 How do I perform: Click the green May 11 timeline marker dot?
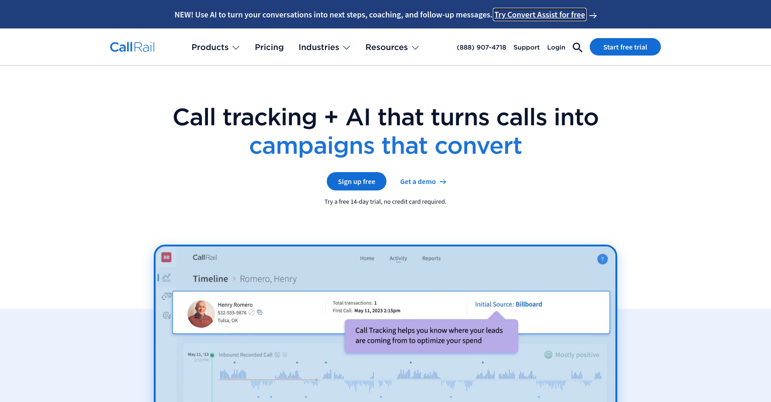(212, 355)
